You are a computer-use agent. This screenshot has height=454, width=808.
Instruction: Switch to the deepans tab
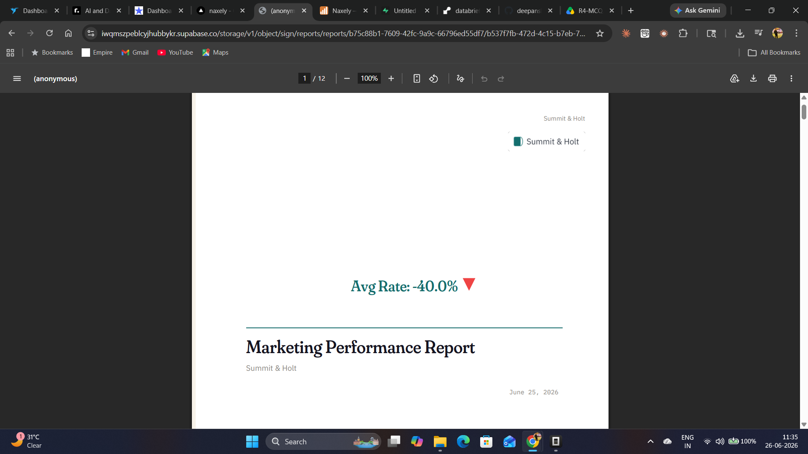(x=528, y=11)
